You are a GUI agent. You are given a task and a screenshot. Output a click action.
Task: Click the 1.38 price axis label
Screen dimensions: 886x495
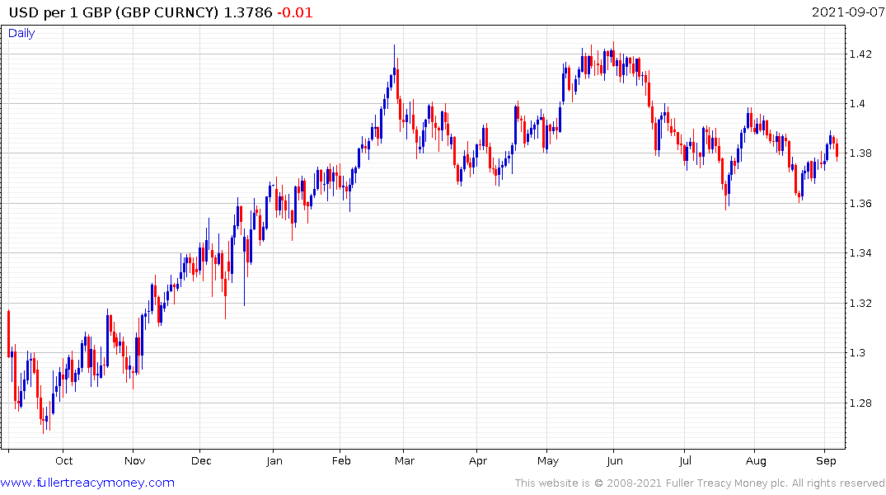tap(860, 153)
